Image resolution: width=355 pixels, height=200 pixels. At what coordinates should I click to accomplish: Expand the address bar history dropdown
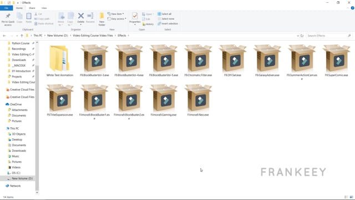(298, 36)
